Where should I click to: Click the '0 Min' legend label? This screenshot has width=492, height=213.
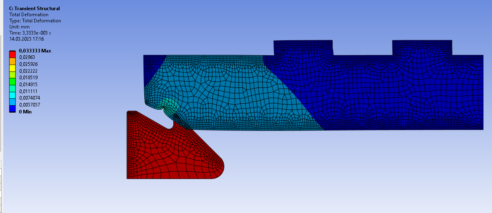25,111
